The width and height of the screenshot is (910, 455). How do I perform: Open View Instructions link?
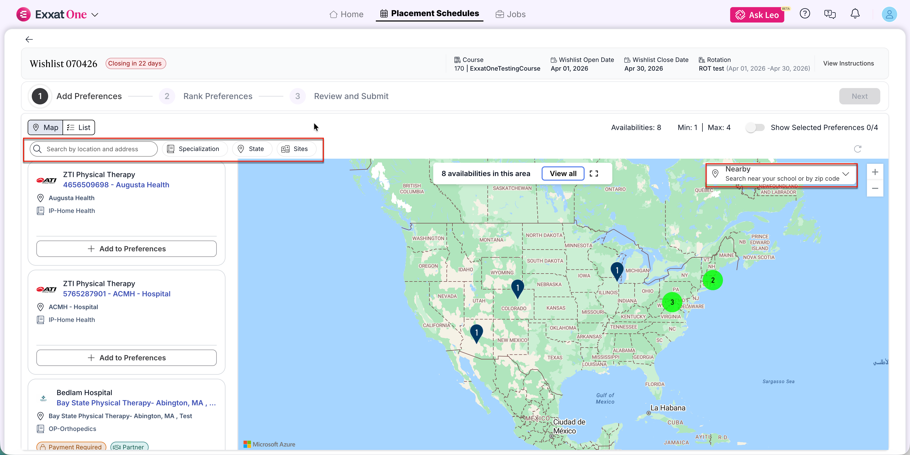[x=848, y=63]
